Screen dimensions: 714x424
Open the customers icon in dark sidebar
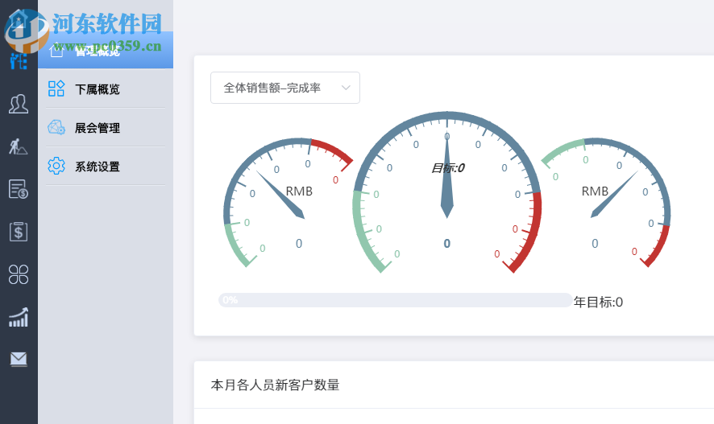click(19, 104)
